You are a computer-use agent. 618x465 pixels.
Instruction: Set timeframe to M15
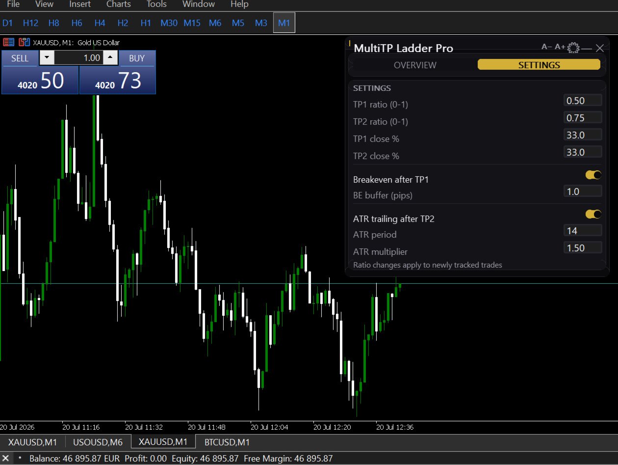192,23
